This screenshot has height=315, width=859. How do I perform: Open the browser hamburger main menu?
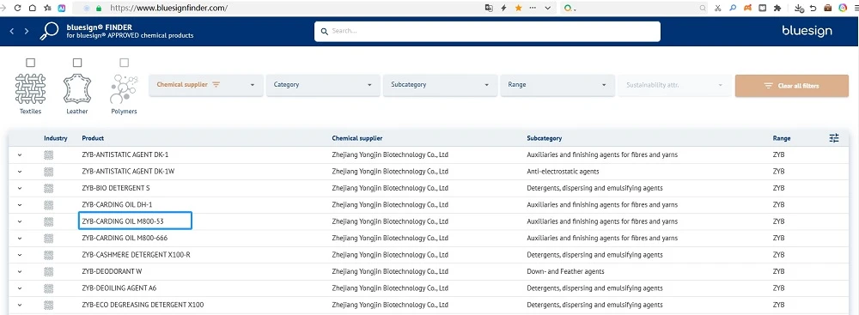click(856, 9)
